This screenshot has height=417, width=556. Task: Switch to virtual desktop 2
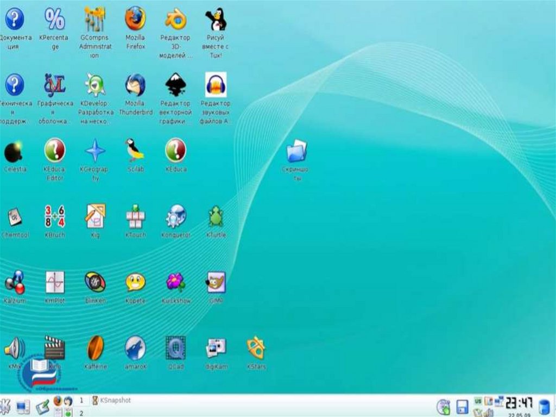coord(81,413)
